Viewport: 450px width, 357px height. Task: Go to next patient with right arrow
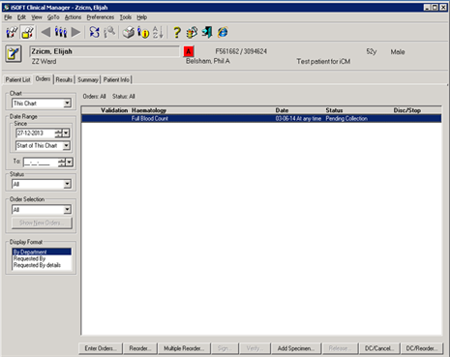(75, 32)
